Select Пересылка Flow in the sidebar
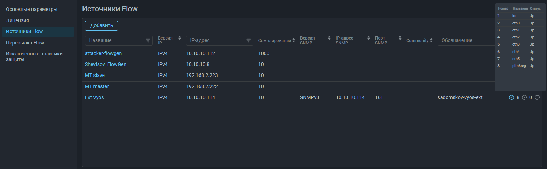 25,43
